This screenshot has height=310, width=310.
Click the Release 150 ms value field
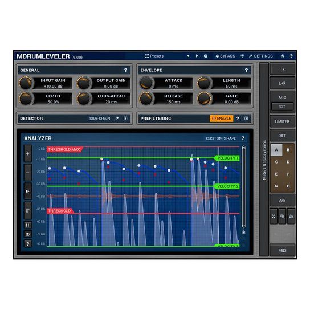173,102
